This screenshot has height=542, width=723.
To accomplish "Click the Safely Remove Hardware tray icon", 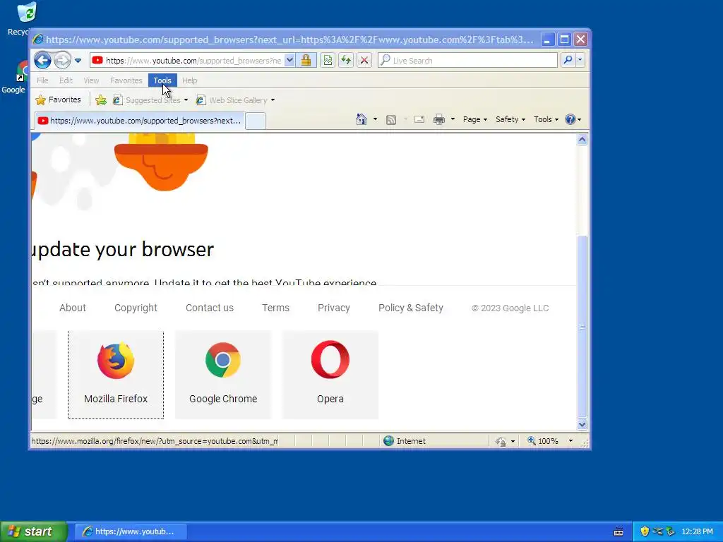I will point(671,531).
